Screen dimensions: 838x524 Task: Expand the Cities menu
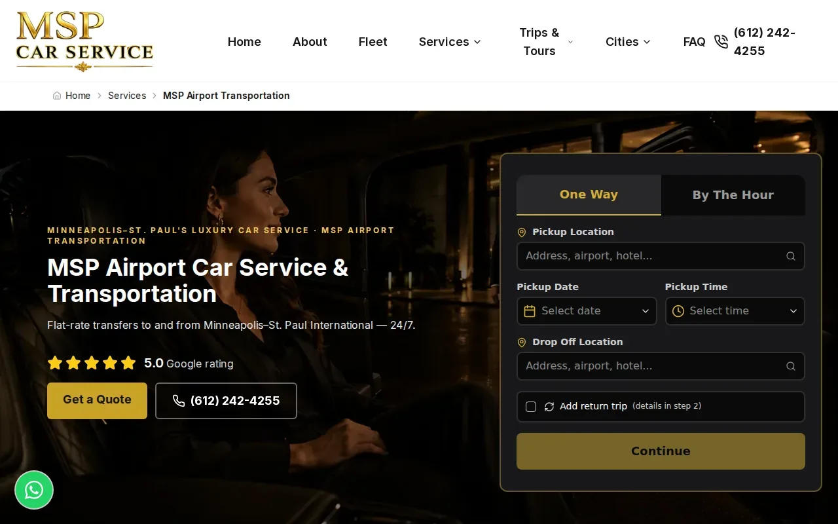[x=628, y=42]
